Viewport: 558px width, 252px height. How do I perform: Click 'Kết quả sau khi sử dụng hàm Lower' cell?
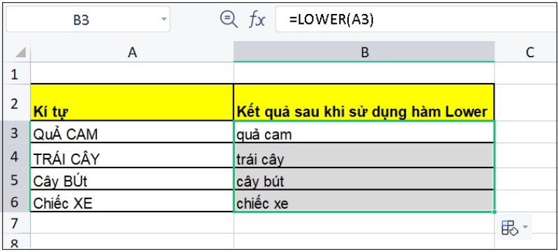(363, 103)
